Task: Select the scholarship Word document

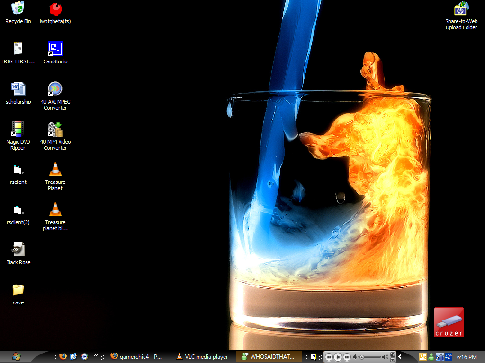Action: (x=18, y=89)
